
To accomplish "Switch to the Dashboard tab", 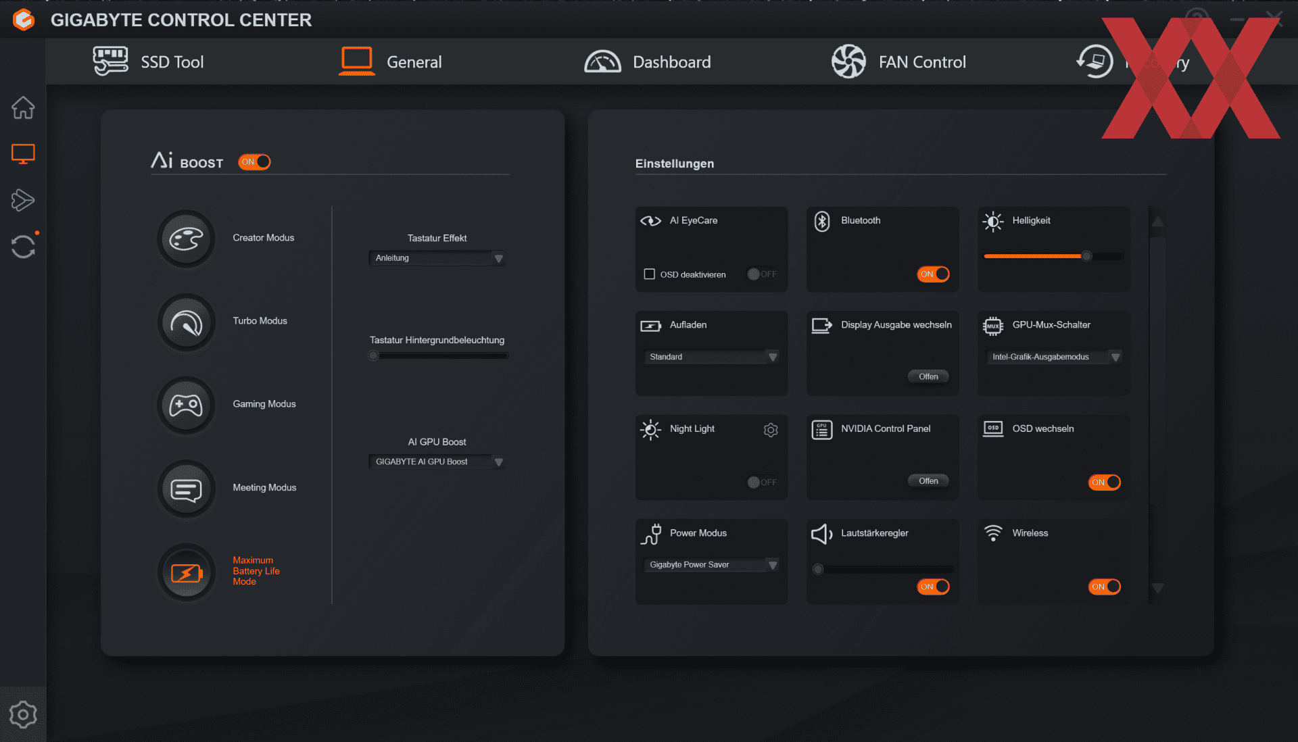I will 647,61.
